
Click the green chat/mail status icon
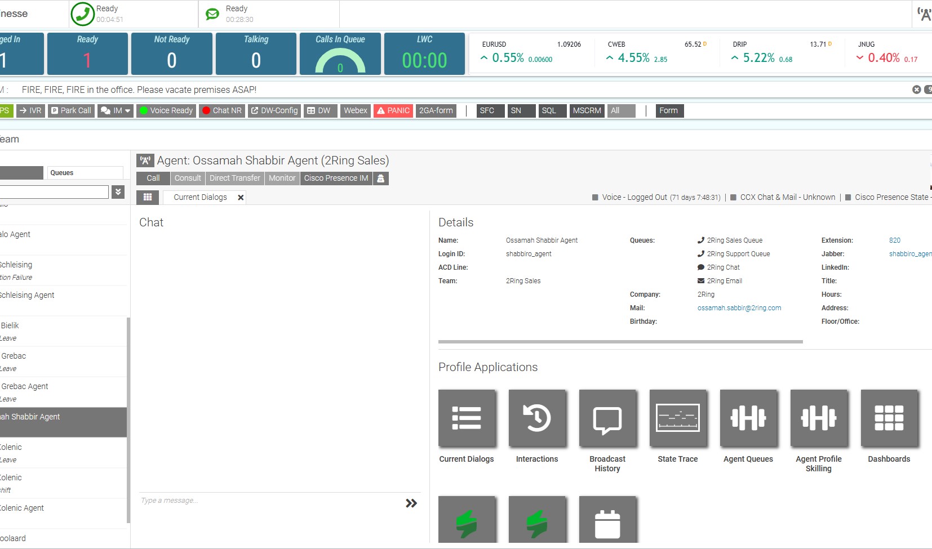(x=212, y=14)
